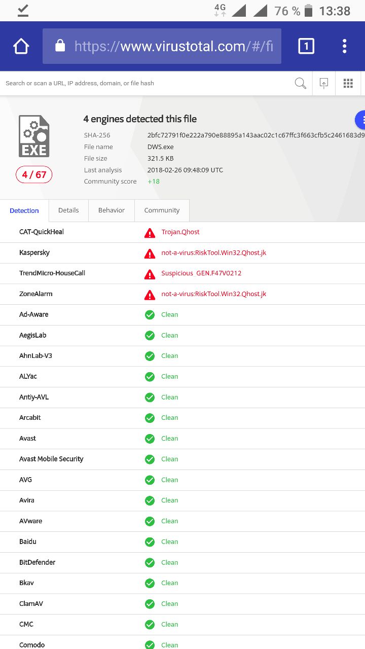Switch to the Community tab
Image resolution: width=365 pixels, height=649 pixels.
162,210
